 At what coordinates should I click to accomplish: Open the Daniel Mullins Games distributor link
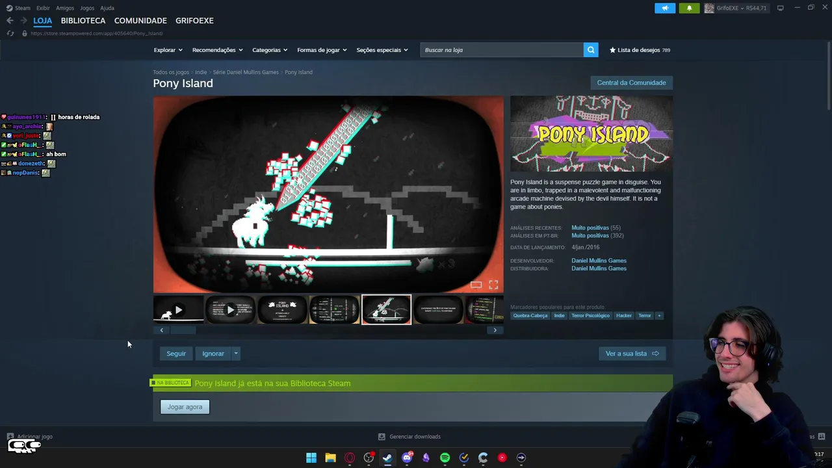pos(599,268)
